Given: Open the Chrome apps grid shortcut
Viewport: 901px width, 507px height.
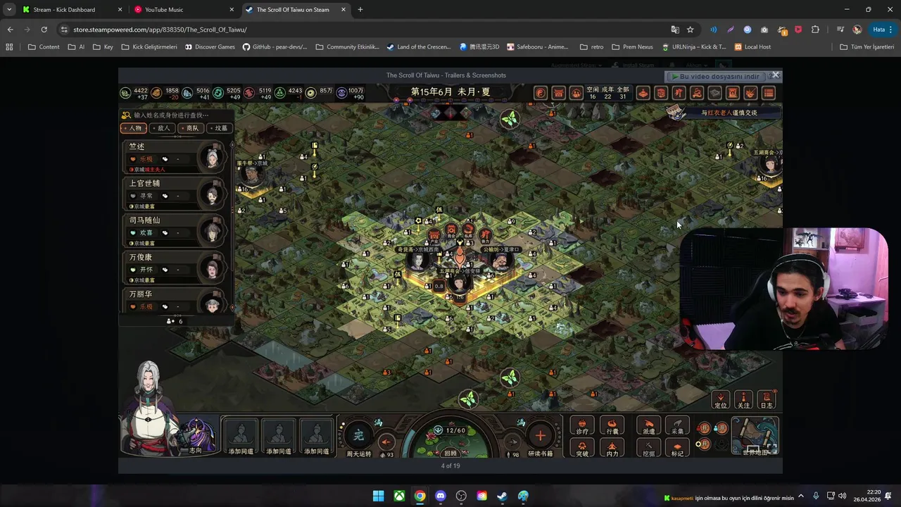Looking at the screenshot, I should (9, 47).
